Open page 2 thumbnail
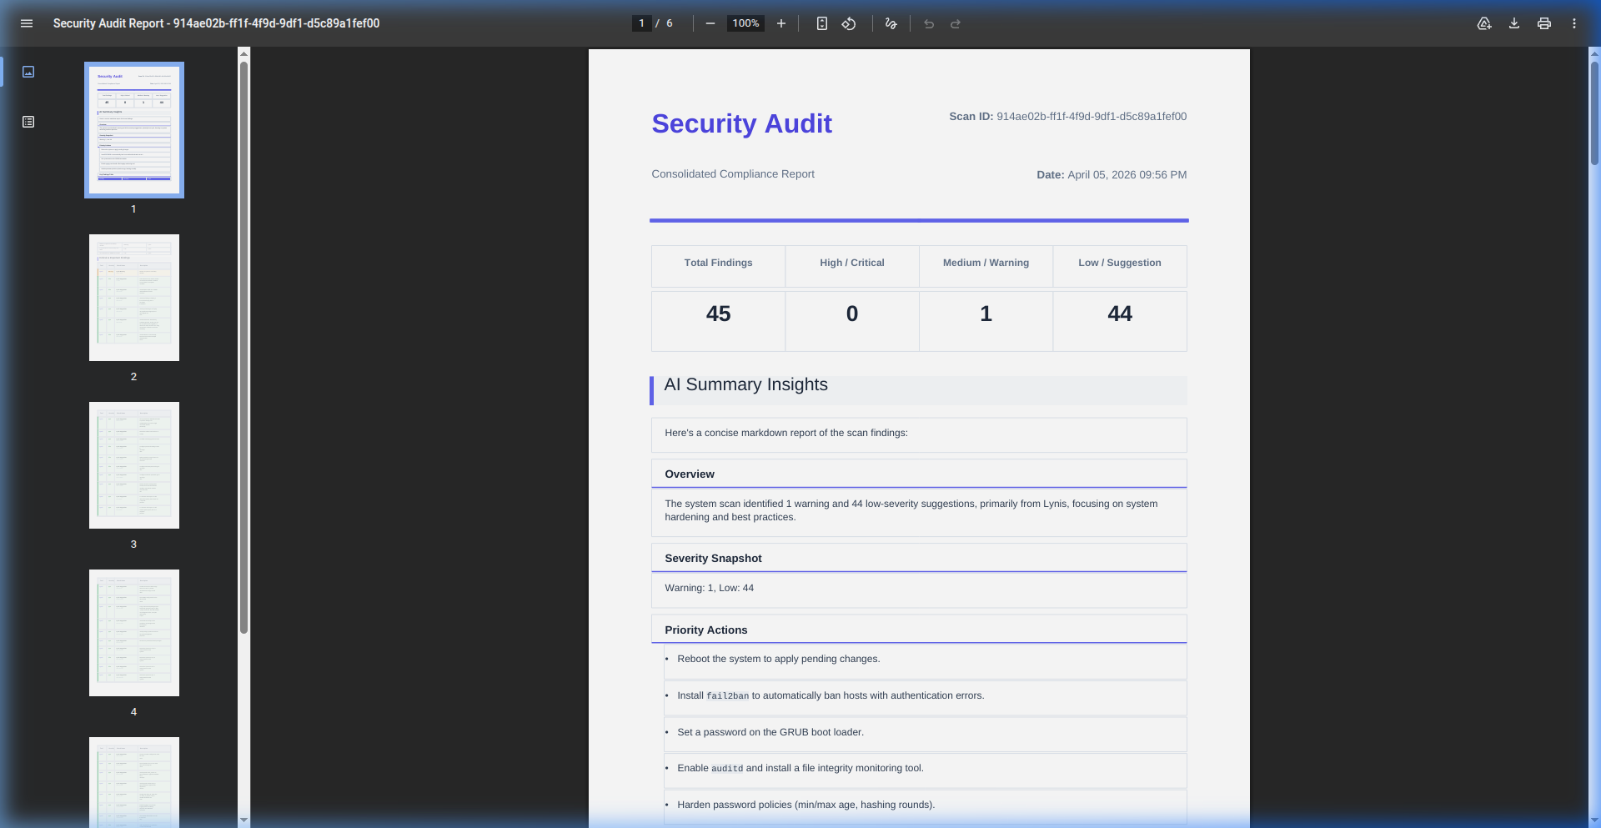Screen dimensions: 1601x828 pos(134,298)
